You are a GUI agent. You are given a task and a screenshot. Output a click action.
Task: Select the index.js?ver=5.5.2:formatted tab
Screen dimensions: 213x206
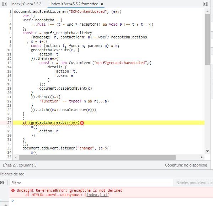point(74,4)
